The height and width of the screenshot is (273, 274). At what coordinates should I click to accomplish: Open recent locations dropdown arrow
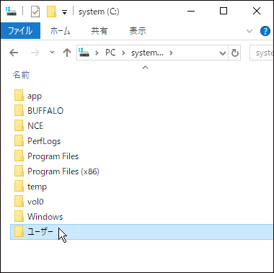pyautogui.click(x=52, y=53)
